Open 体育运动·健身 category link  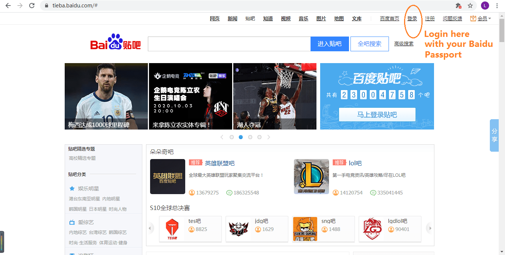tap(113, 243)
